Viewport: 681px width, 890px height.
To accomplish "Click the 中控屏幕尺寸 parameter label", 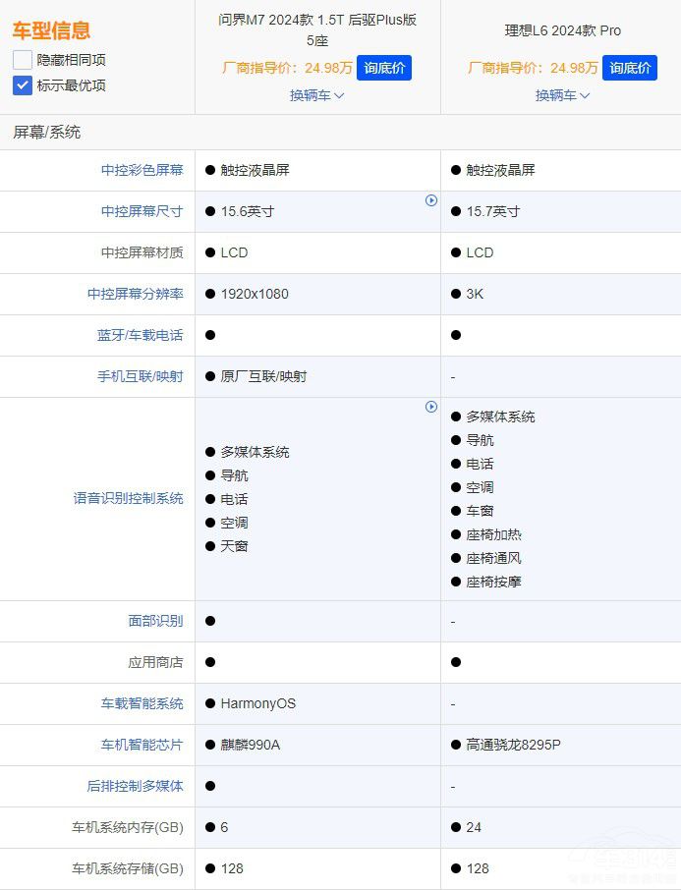I will pyautogui.click(x=142, y=211).
